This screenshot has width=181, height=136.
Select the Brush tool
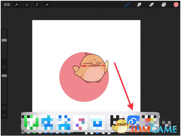point(127,5)
